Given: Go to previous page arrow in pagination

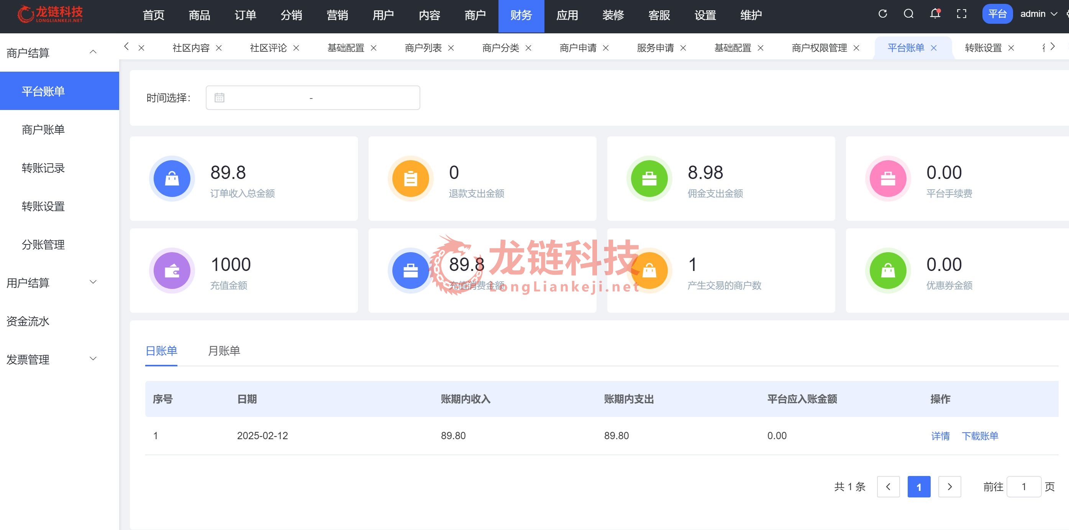Looking at the screenshot, I should pyautogui.click(x=888, y=486).
